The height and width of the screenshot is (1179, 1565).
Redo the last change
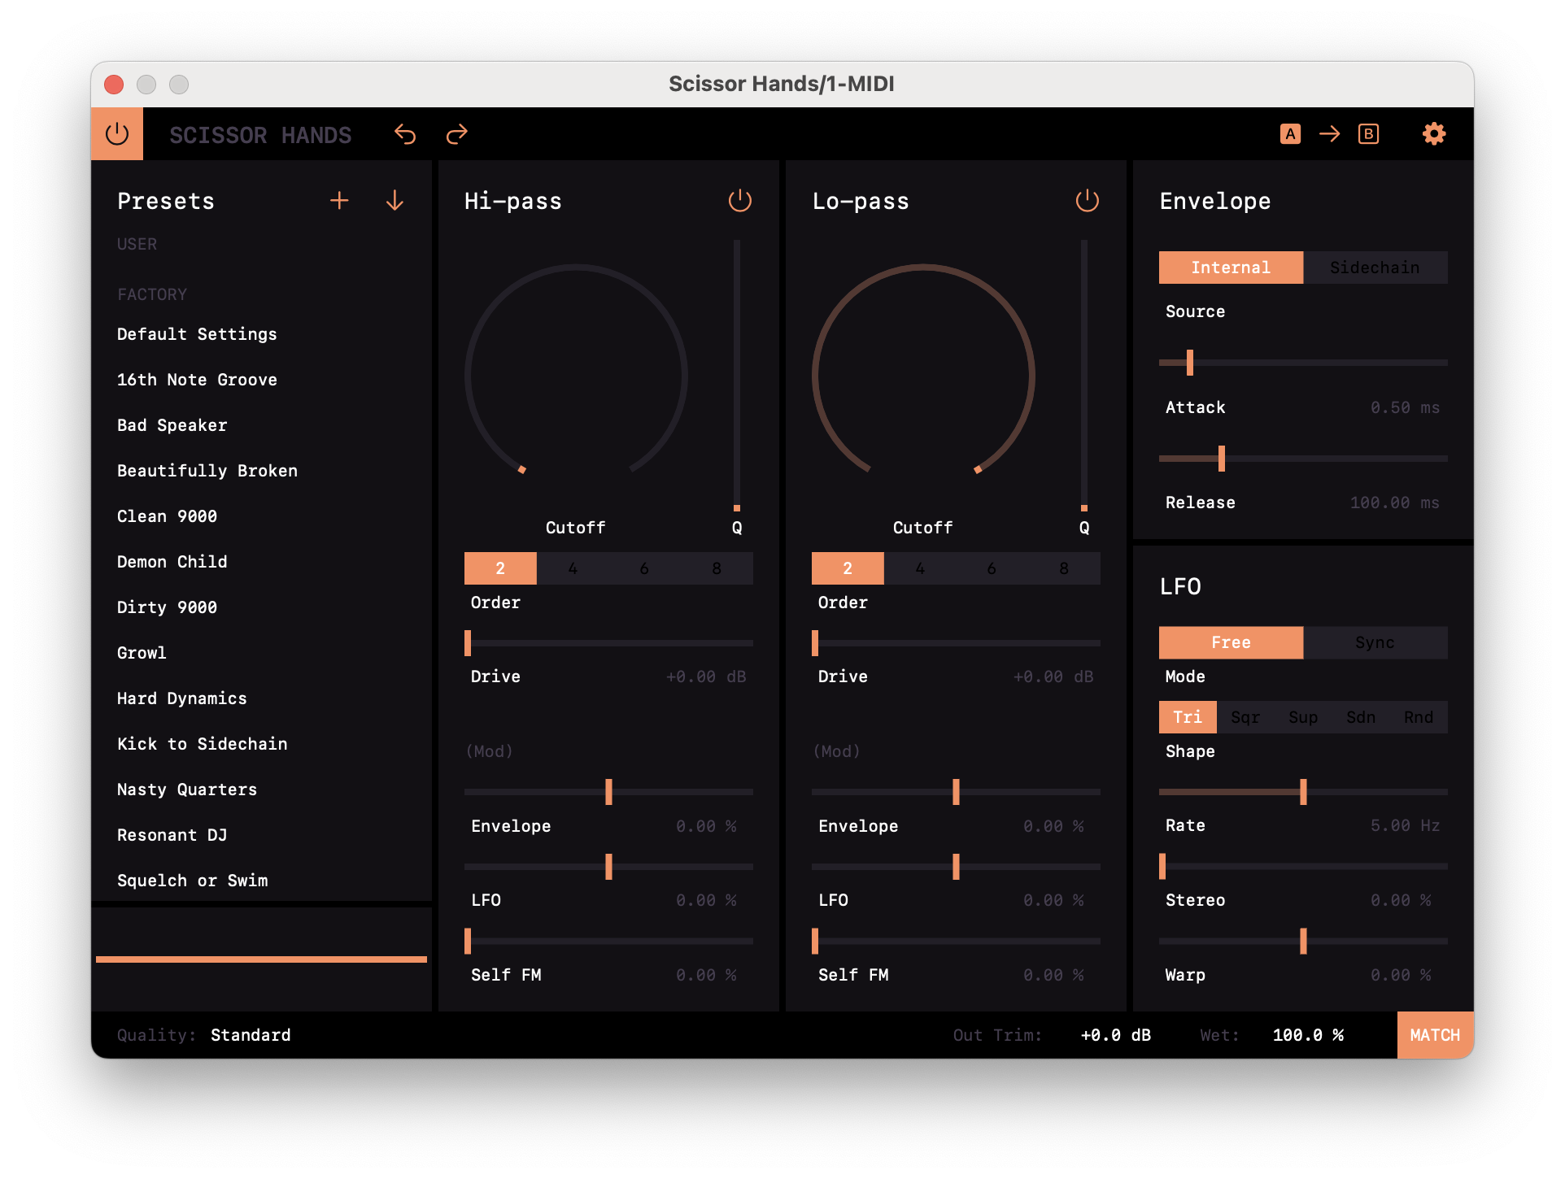point(456,134)
